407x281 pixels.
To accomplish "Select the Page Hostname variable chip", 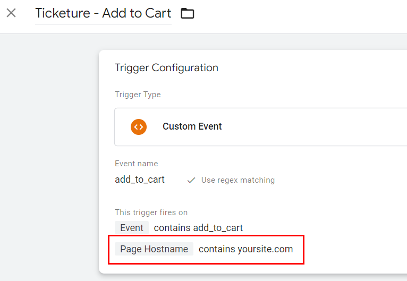I will pyautogui.click(x=154, y=249).
